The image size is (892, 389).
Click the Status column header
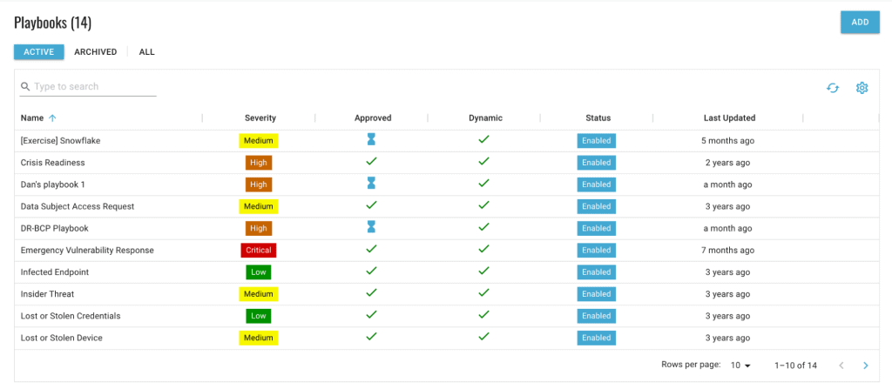[598, 118]
